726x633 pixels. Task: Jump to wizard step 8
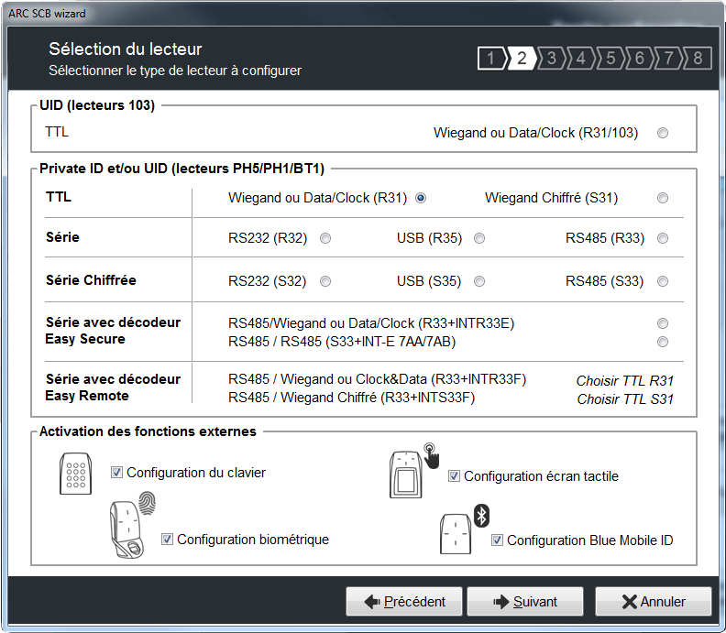coord(698,59)
